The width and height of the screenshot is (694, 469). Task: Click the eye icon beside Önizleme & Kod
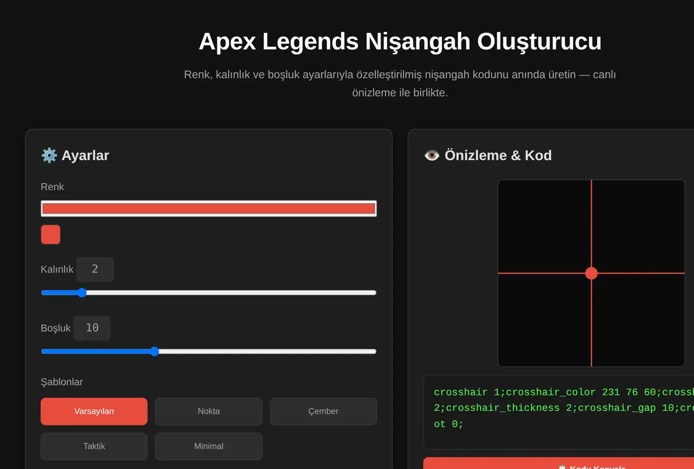[432, 155]
